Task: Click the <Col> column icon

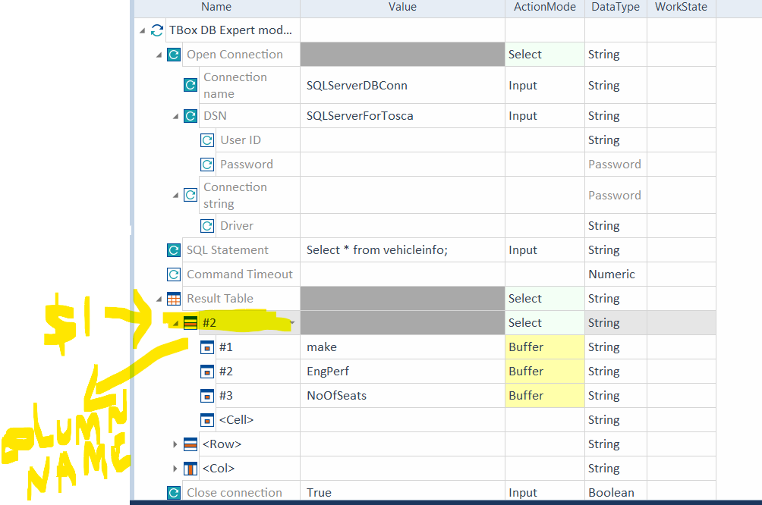Action: coord(190,469)
